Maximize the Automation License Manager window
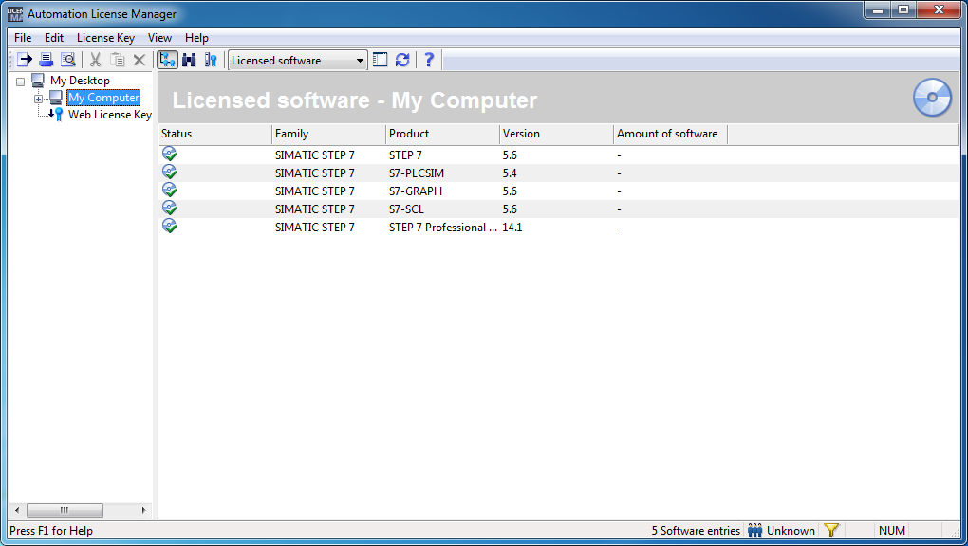This screenshot has height=546, width=968. (903, 10)
